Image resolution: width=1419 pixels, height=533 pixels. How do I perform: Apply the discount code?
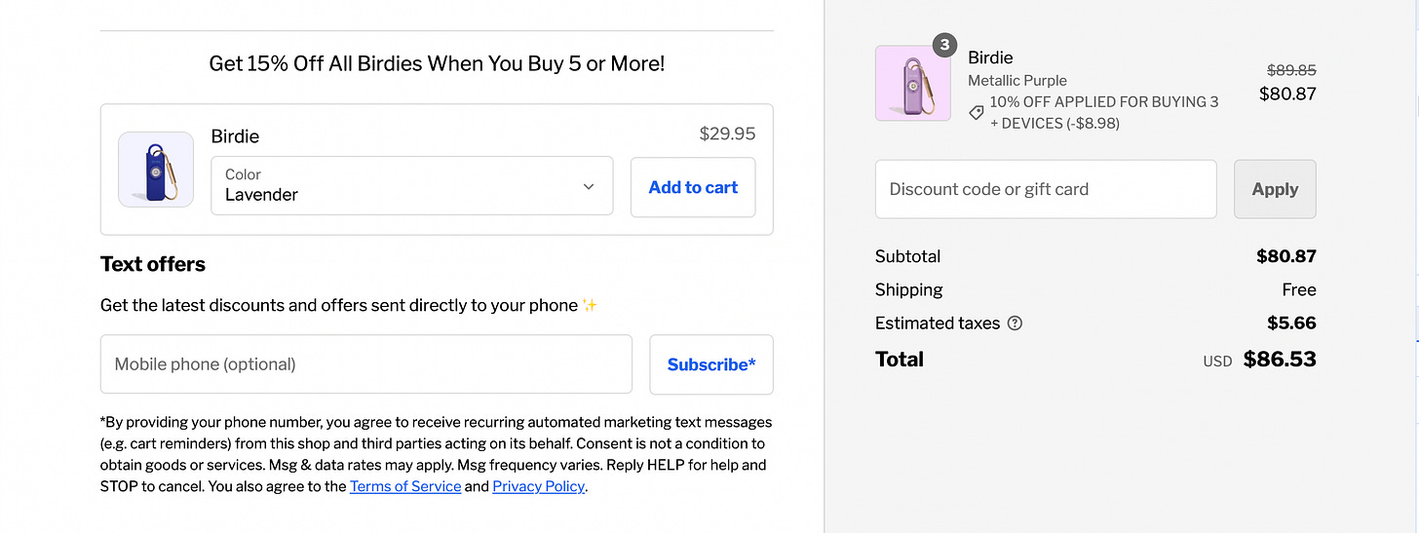(1275, 189)
